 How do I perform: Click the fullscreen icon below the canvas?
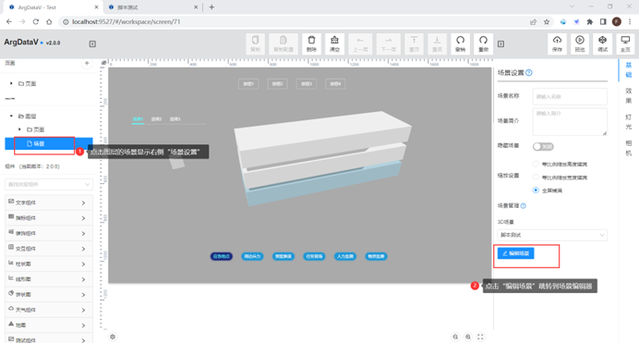480,337
